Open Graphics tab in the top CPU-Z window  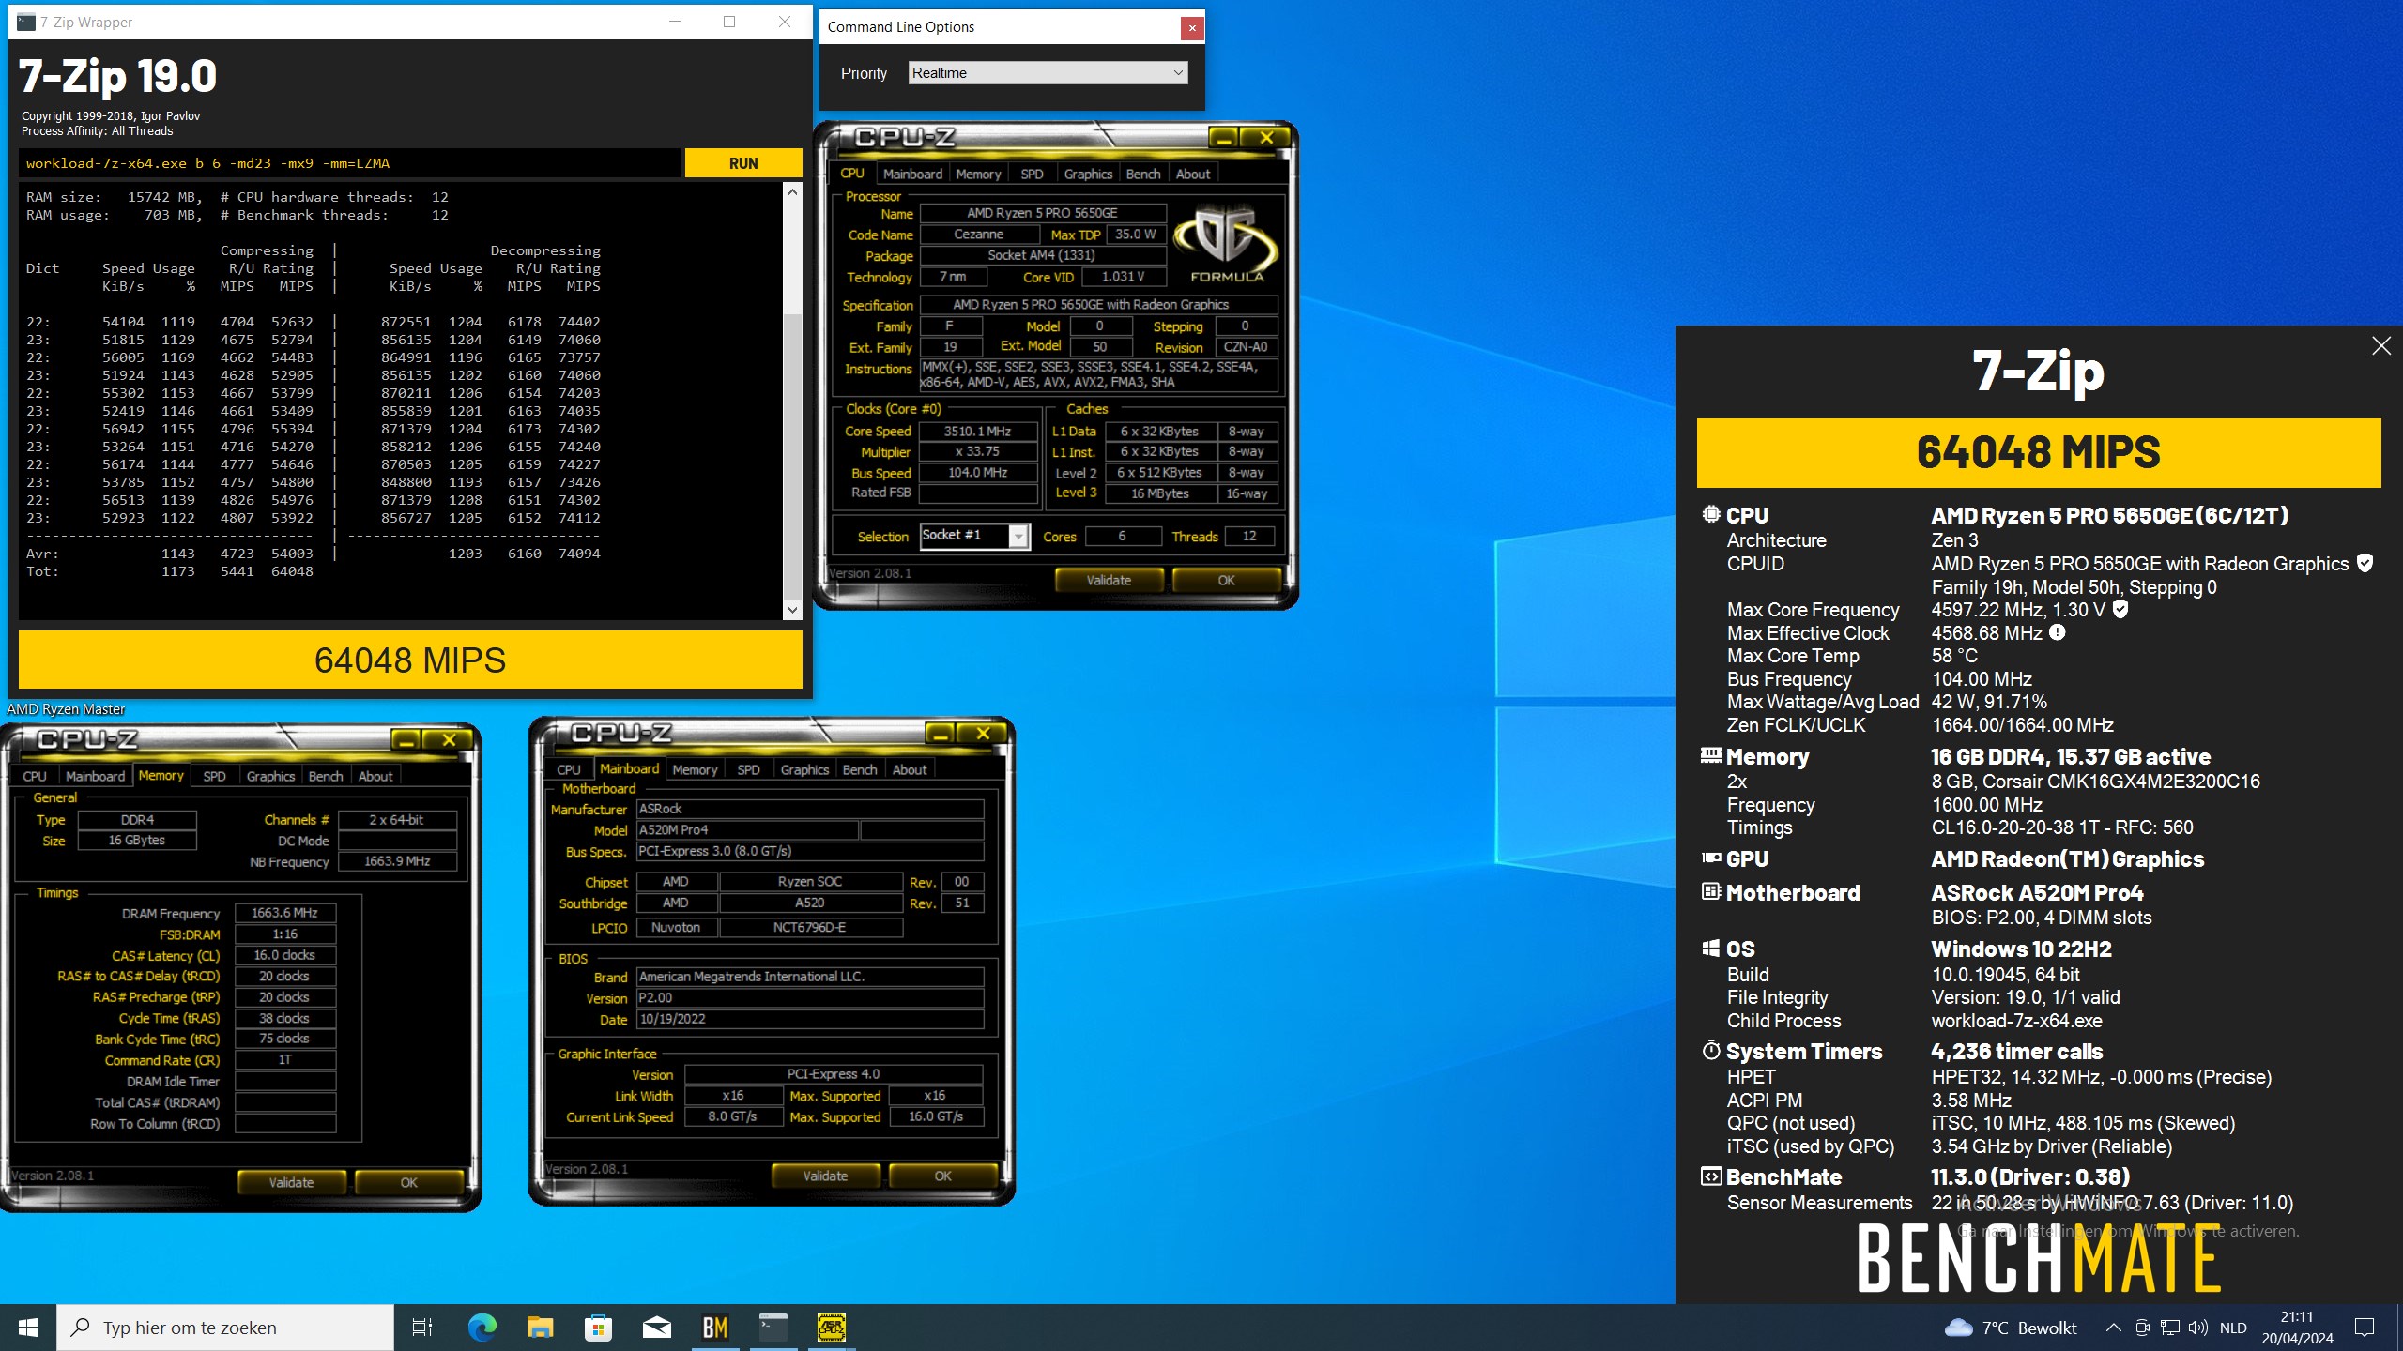point(1088,174)
